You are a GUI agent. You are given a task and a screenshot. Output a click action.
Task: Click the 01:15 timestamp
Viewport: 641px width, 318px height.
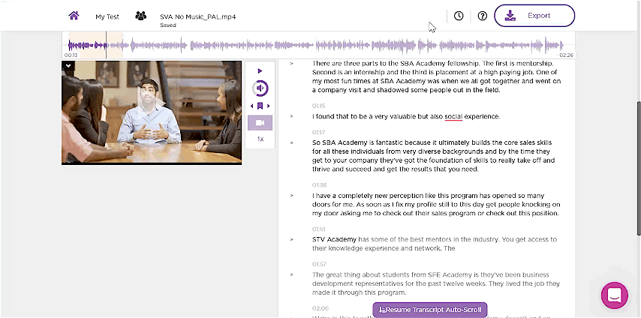(318, 106)
